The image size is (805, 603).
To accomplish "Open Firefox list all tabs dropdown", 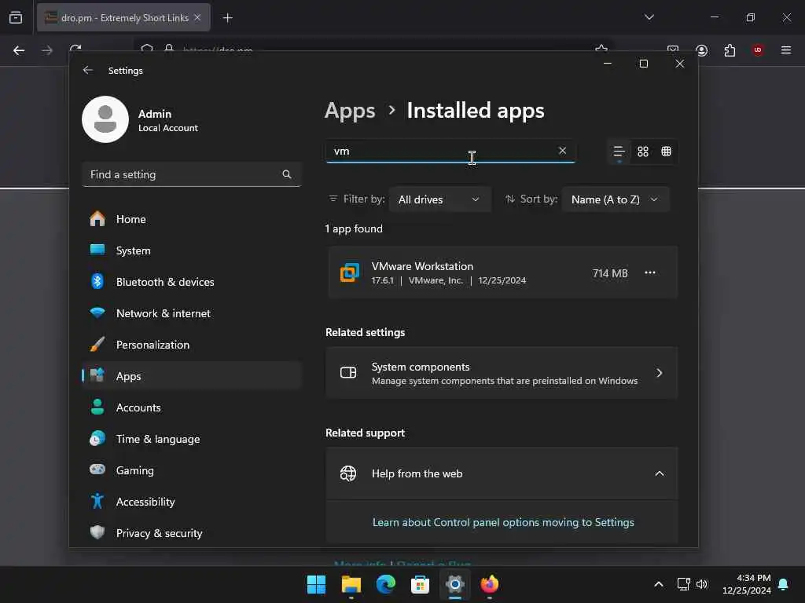I will click(x=649, y=17).
